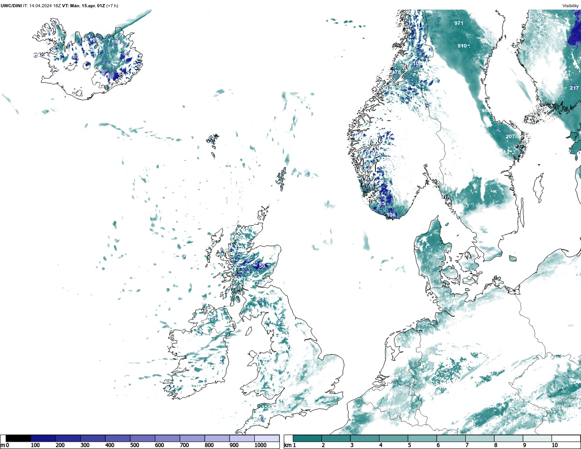Click the "m" unit label on legend
This screenshot has height=449, width=581.
click(x=3, y=445)
